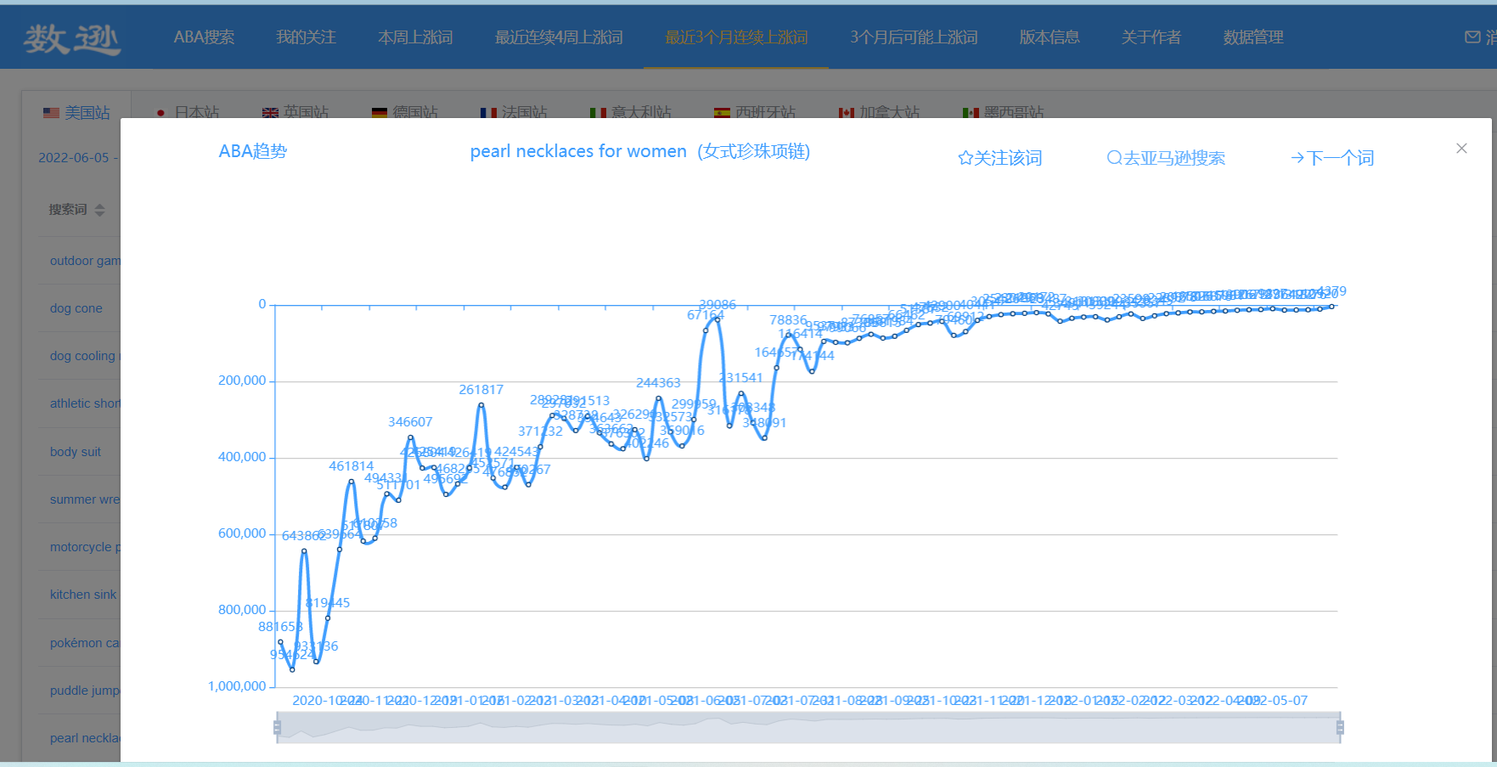
Task: Switch to the 英国站 tab
Action: [295, 113]
